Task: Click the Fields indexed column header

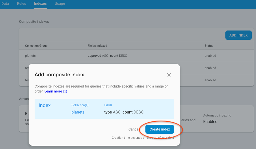Action: (97, 46)
